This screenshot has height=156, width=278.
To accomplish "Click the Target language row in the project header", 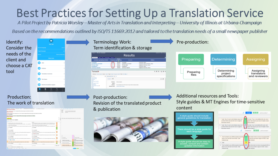I will click(51, 51).
